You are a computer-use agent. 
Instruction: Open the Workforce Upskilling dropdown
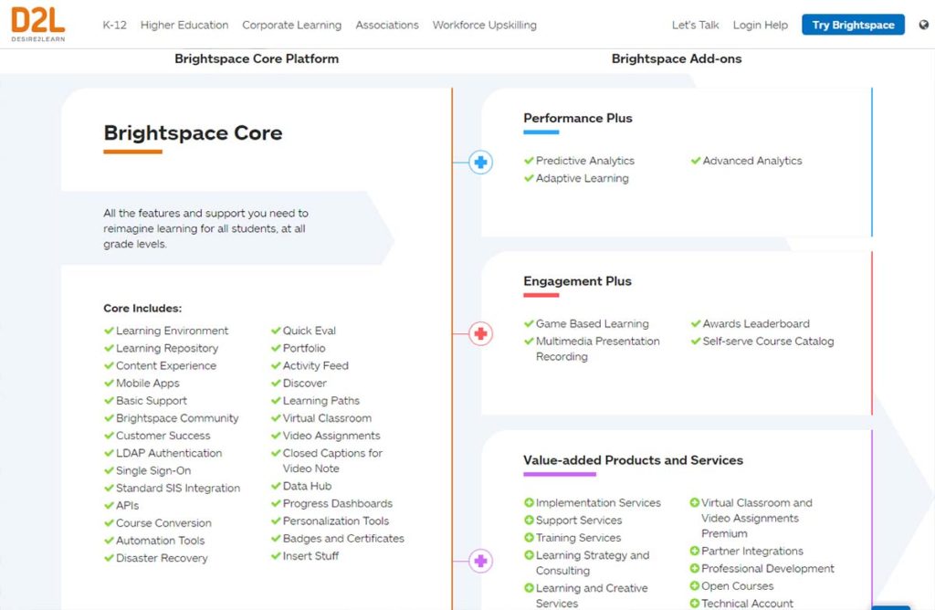(485, 26)
